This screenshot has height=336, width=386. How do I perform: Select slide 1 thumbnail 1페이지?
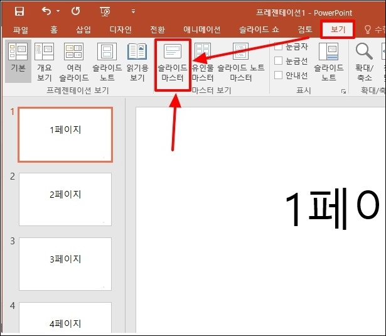(65, 134)
